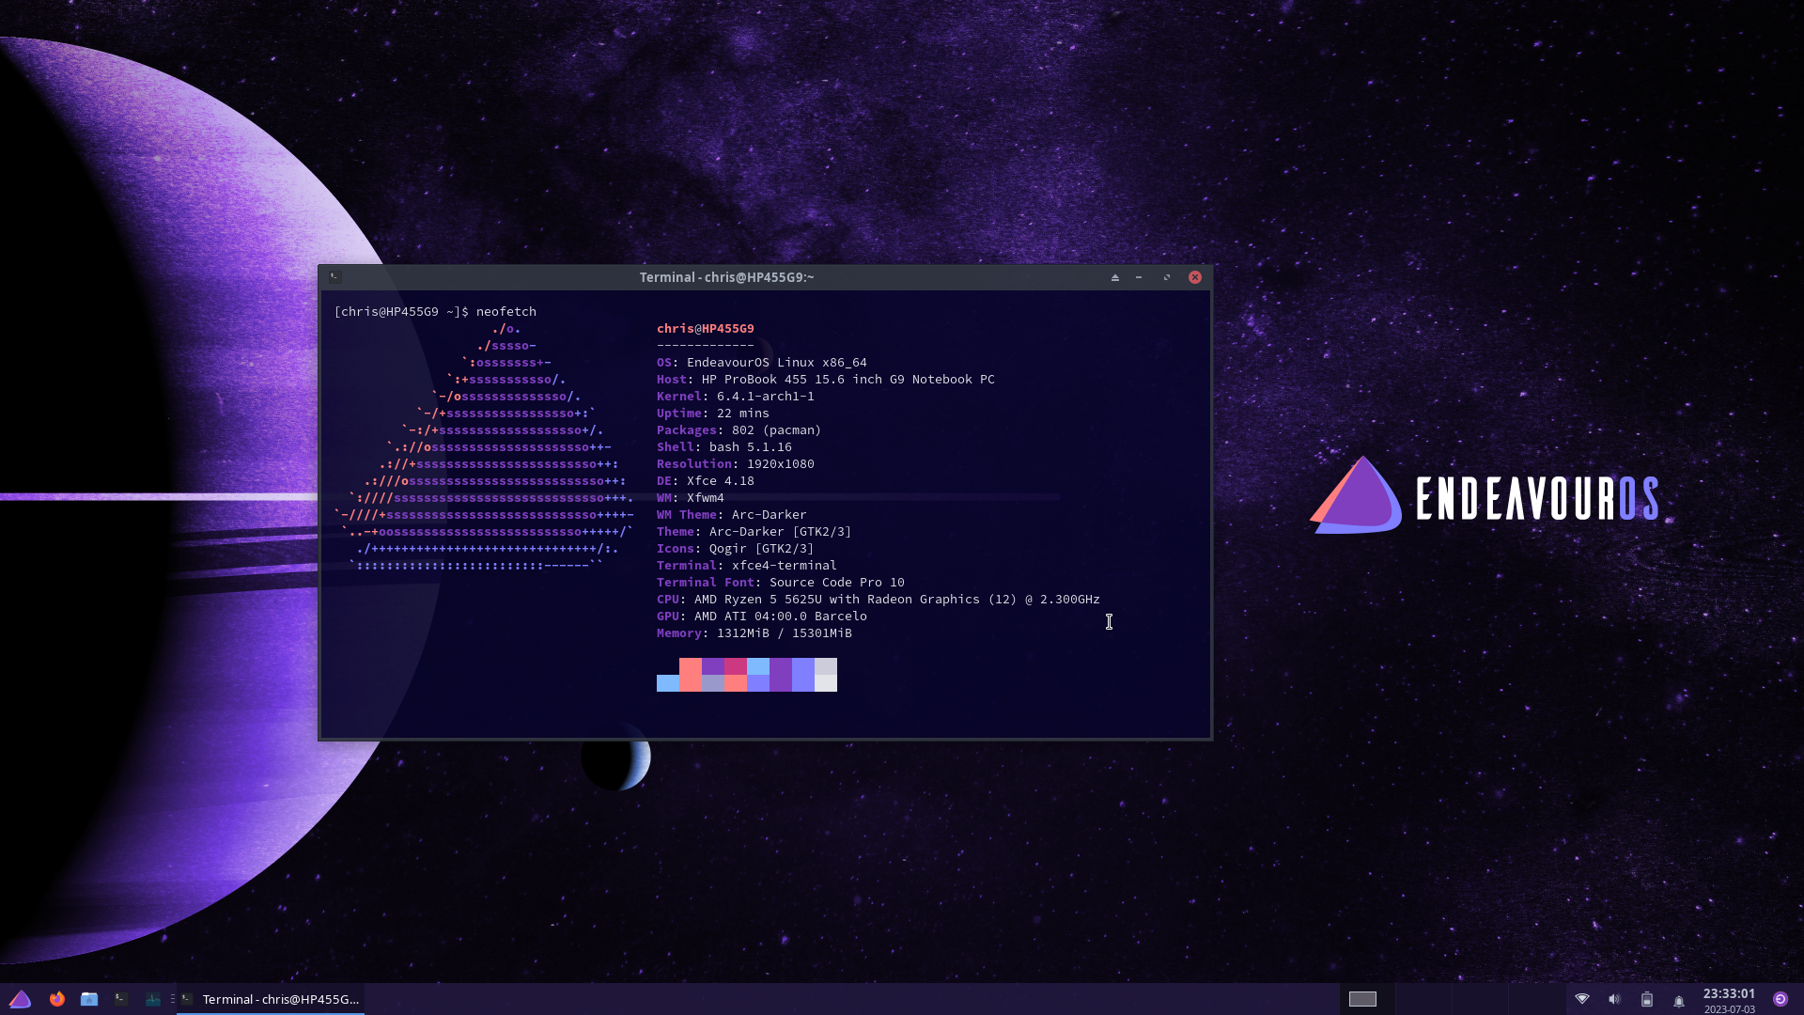This screenshot has width=1804, height=1015.
Task: Select the Terminal taskbar window button
Action: [x=271, y=999]
